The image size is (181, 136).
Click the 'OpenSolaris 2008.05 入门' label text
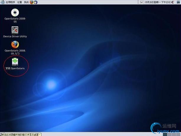point(15,52)
